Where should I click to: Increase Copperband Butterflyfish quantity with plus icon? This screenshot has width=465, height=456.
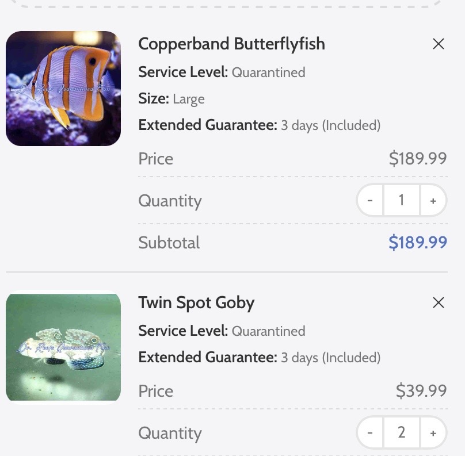tap(433, 200)
